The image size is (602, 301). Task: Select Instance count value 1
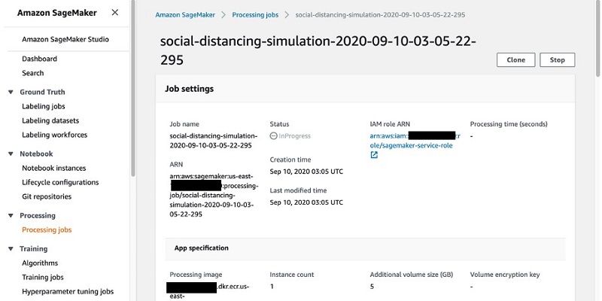[272, 287]
